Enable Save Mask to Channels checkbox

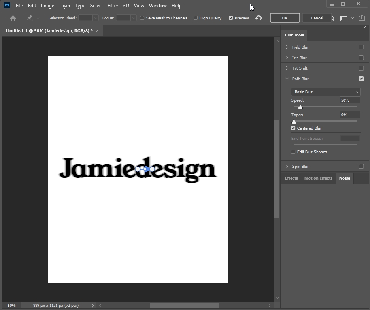(x=142, y=18)
